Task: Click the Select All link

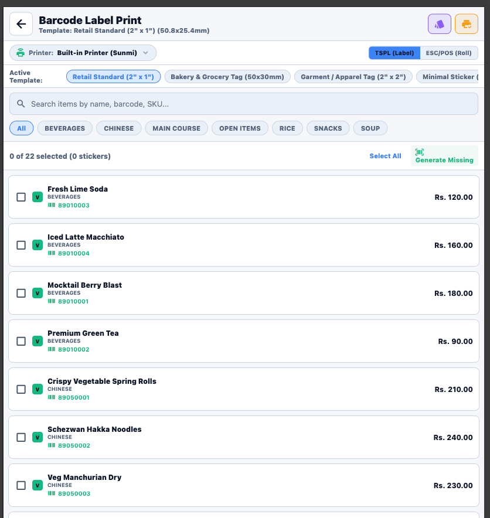Action: [x=385, y=156]
